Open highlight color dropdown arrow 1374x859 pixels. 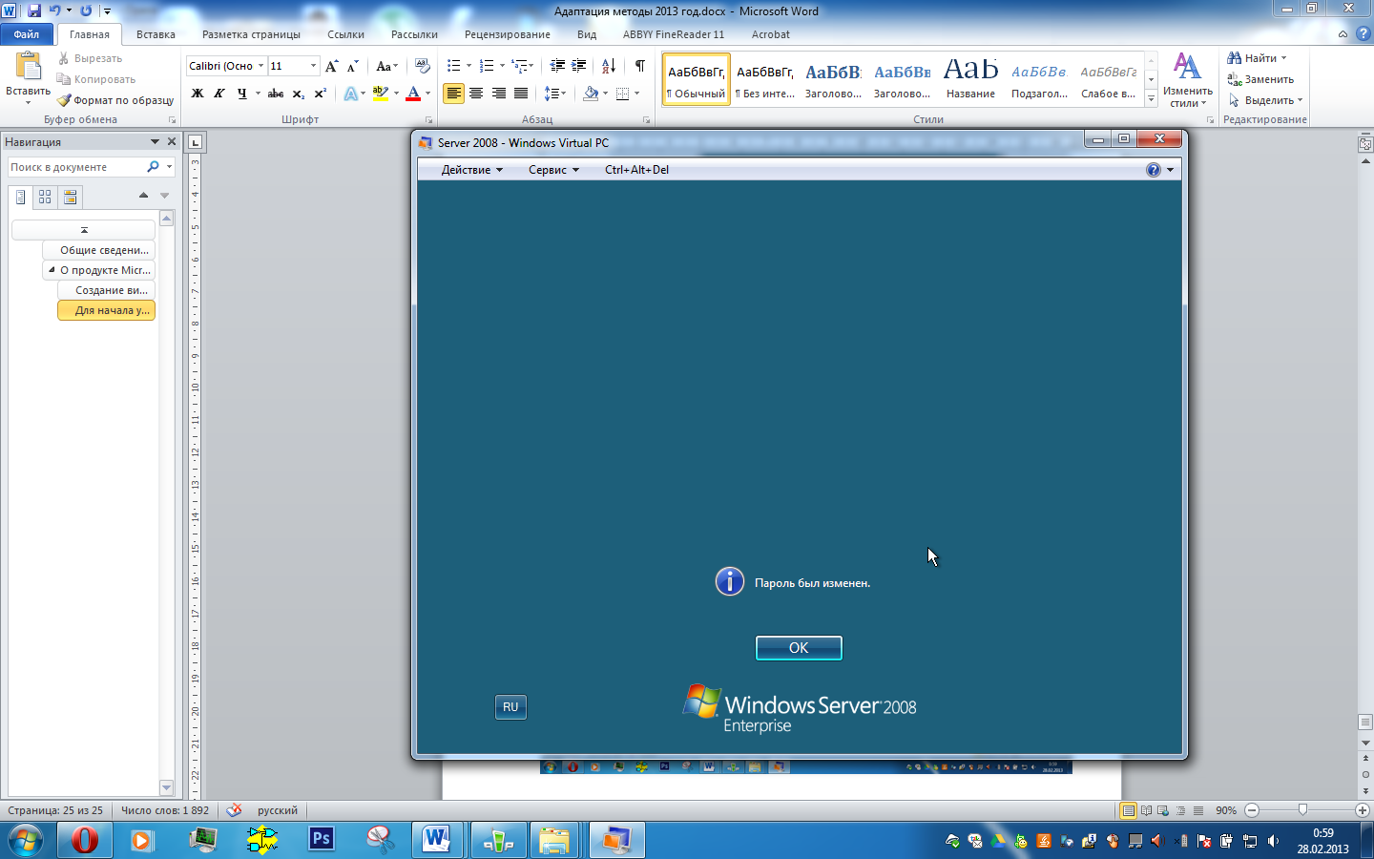395,94
